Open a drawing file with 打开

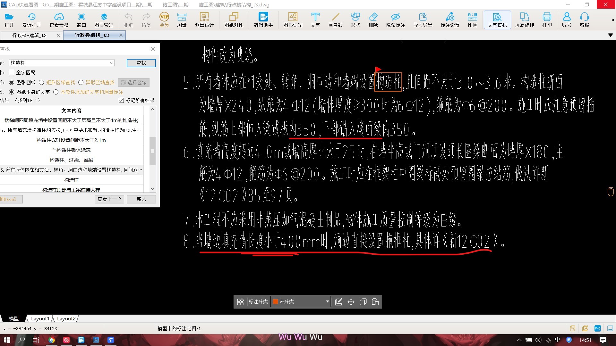[9, 20]
